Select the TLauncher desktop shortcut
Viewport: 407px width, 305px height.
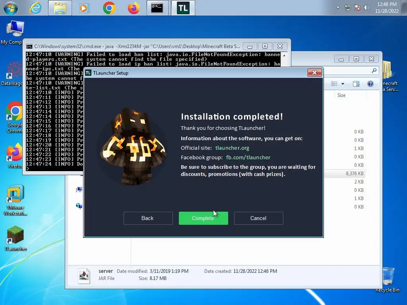16,239
